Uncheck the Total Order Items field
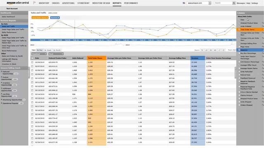The image size is (264, 148). [239, 30]
